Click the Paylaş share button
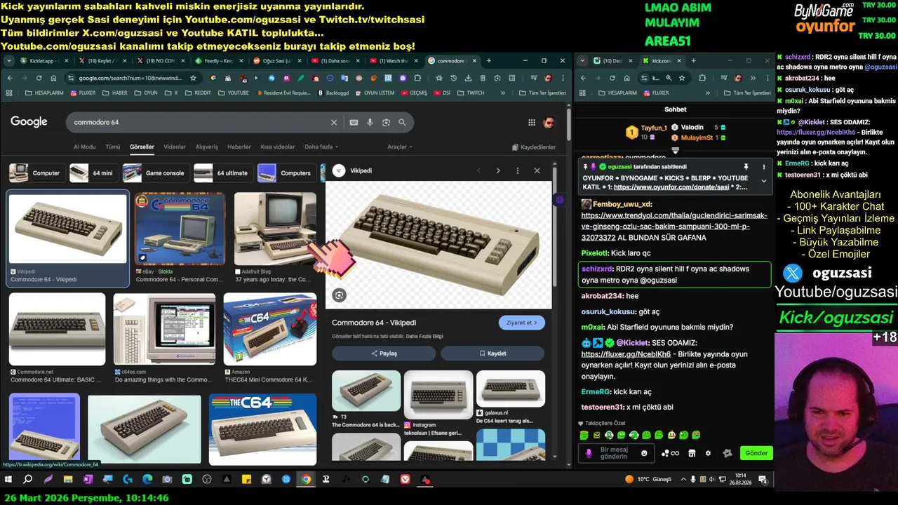The height and width of the screenshot is (505, 898). pos(384,353)
